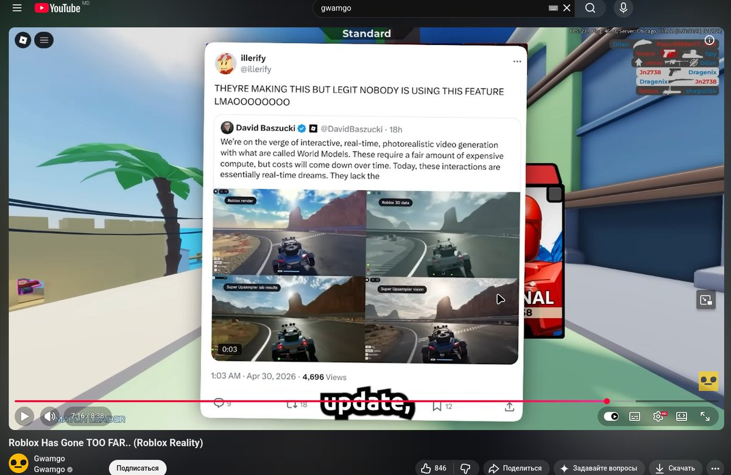Like the video with 846 likes
Viewport: 731px width, 475px height.
pyautogui.click(x=434, y=468)
